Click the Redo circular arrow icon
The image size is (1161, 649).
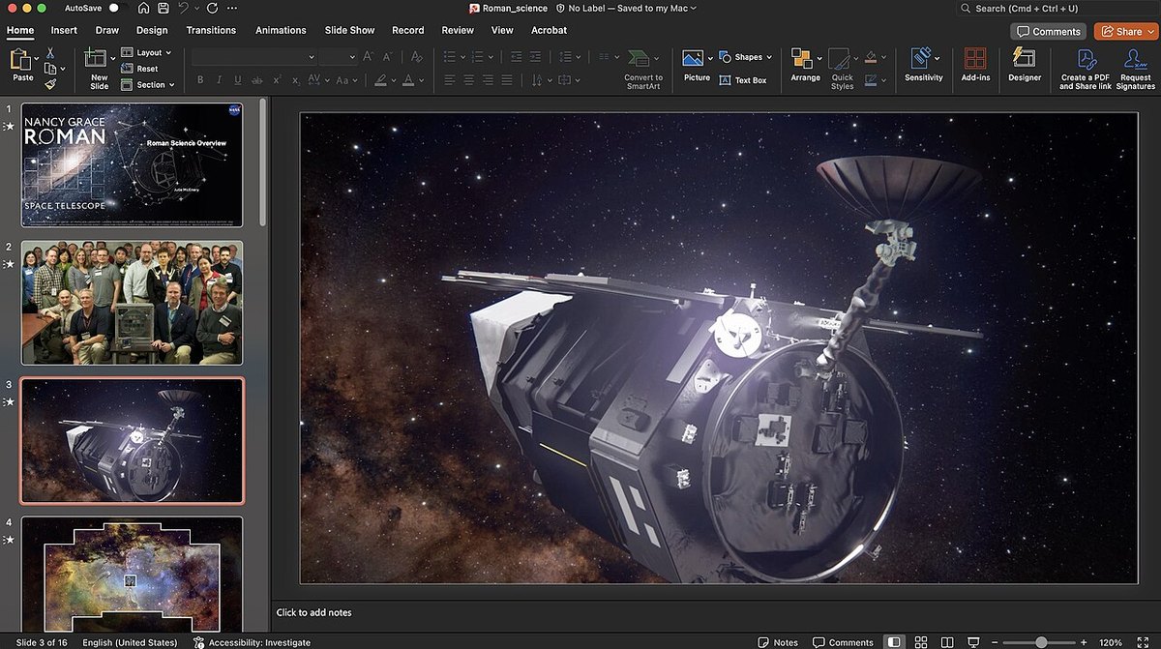212,8
